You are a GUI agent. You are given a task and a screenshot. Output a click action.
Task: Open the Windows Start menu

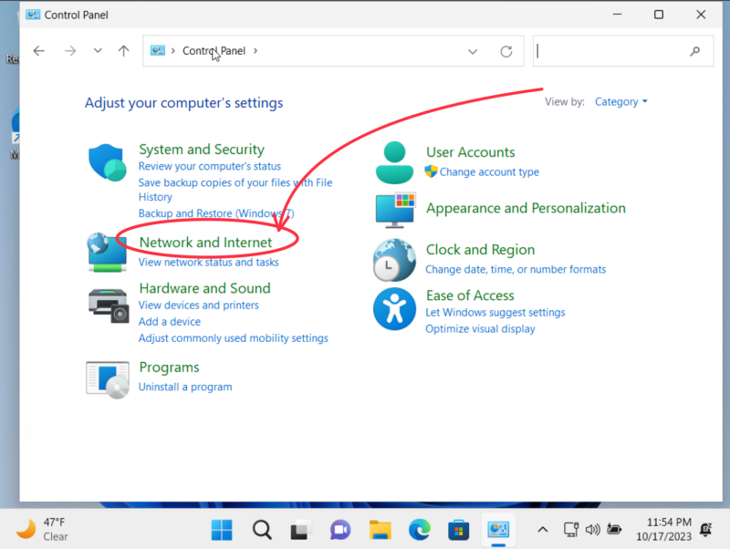(x=221, y=529)
